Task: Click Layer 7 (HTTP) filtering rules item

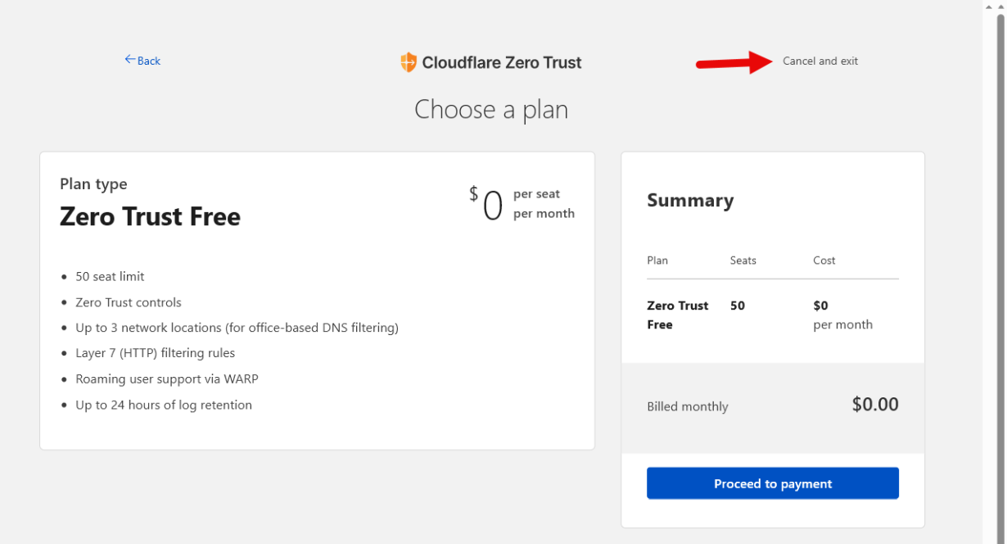Action: click(x=155, y=353)
